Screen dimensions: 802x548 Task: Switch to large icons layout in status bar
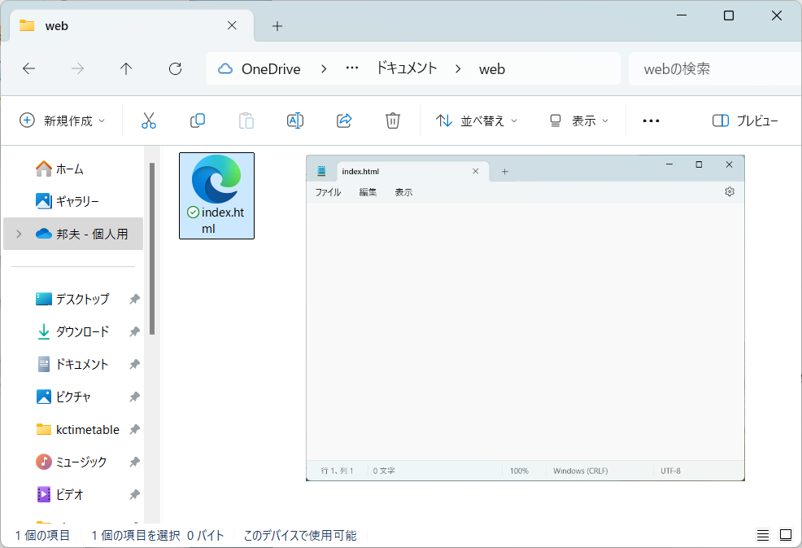(x=786, y=535)
